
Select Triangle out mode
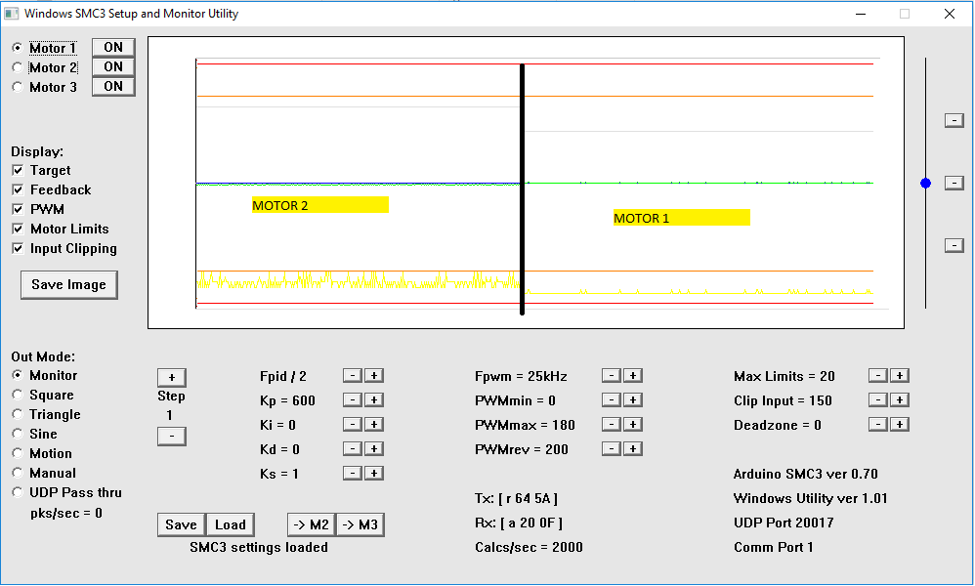point(18,414)
